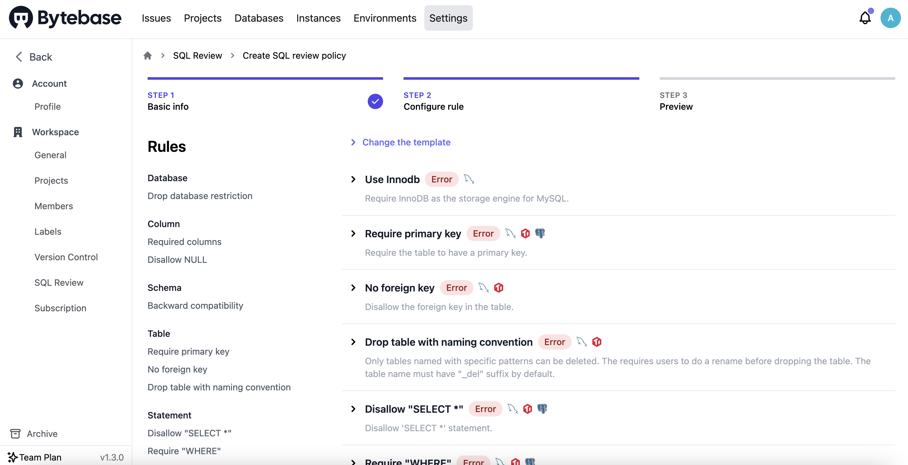Screen dimensions: 908x465
Task: Open the user avatar menu
Action: (x=890, y=18)
